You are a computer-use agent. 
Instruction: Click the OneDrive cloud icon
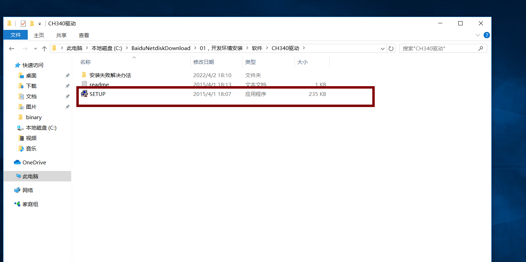[x=17, y=162]
